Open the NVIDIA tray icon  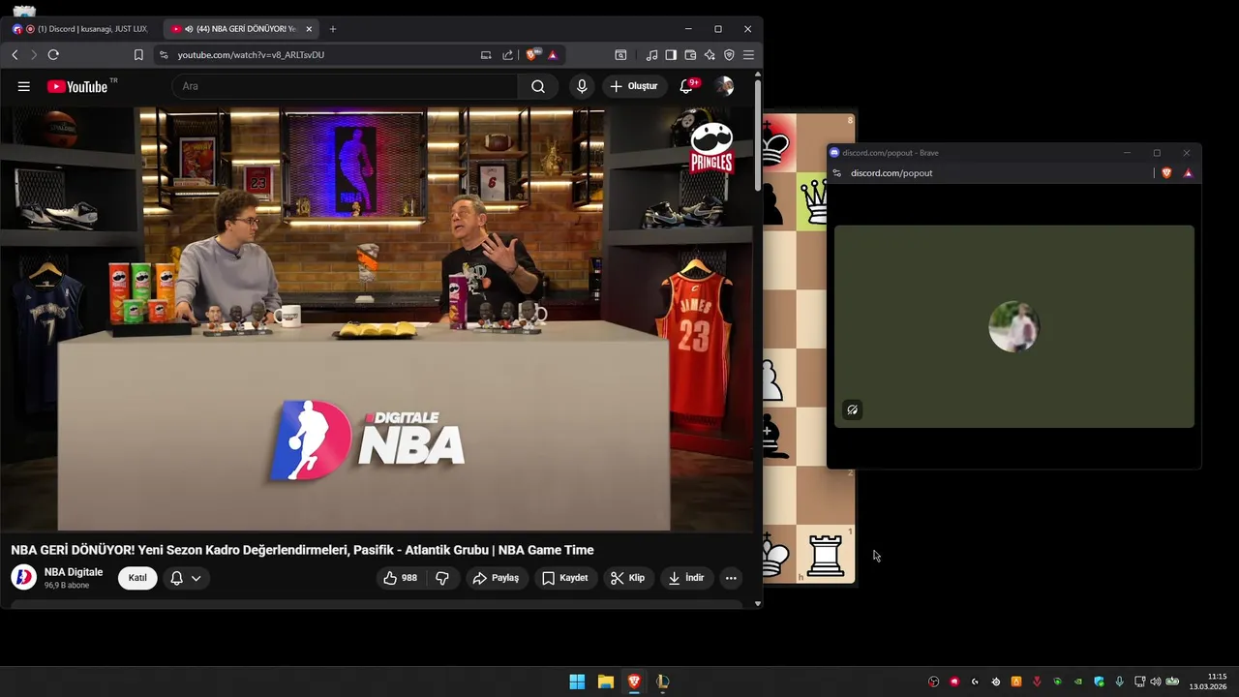1078,682
